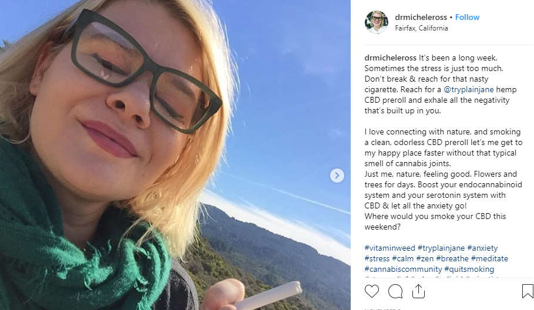Open the #anxiety hashtag
The width and height of the screenshot is (534, 310).
click(x=482, y=248)
